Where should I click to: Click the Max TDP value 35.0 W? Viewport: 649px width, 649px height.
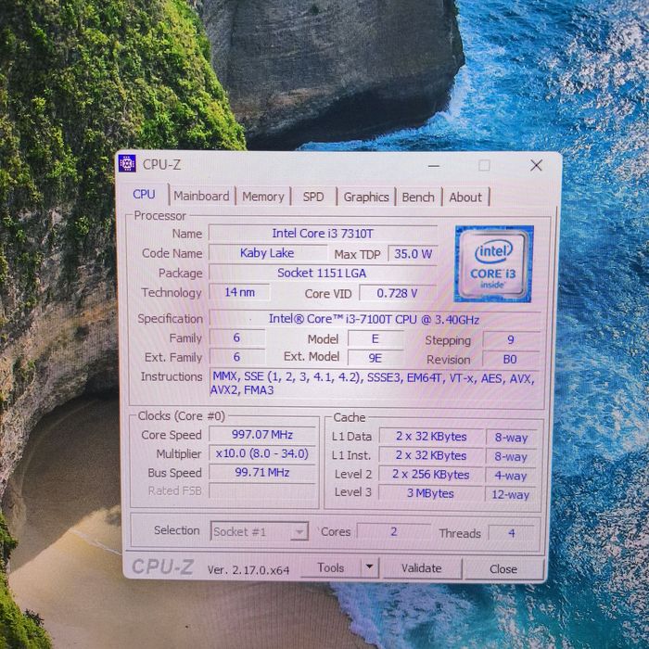tap(413, 254)
